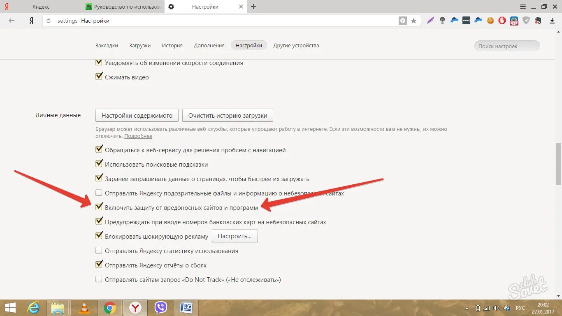This screenshot has height=316, width=562.
Task: Bookmark this page with the star icon
Action: click(x=413, y=21)
